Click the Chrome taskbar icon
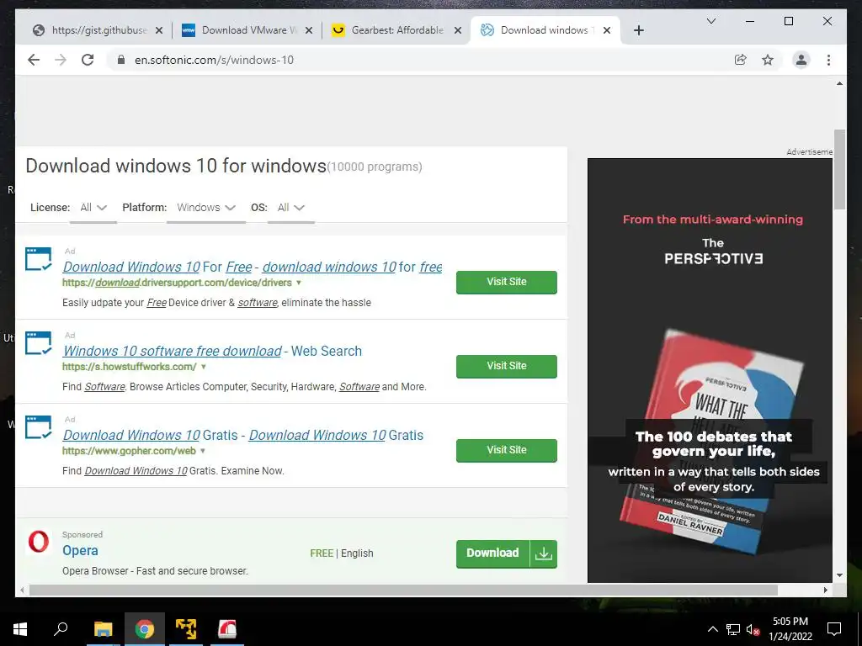 pos(145,629)
